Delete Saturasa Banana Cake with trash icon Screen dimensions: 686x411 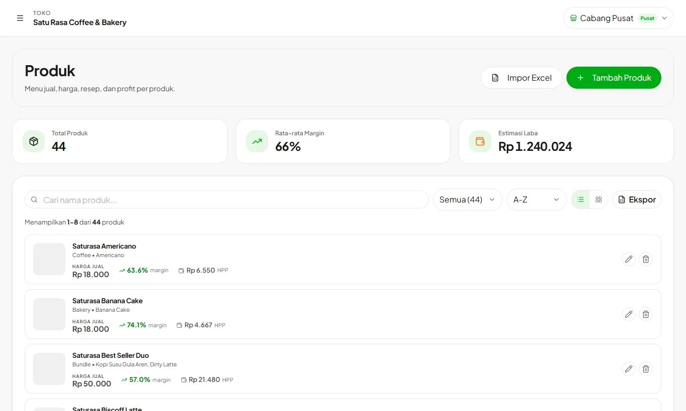pos(646,314)
